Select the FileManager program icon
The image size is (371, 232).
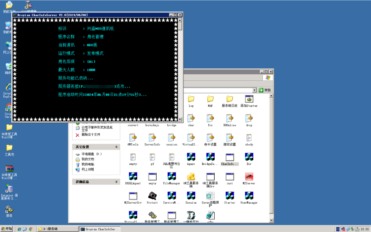pyautogui.click(x=172, y=176)
